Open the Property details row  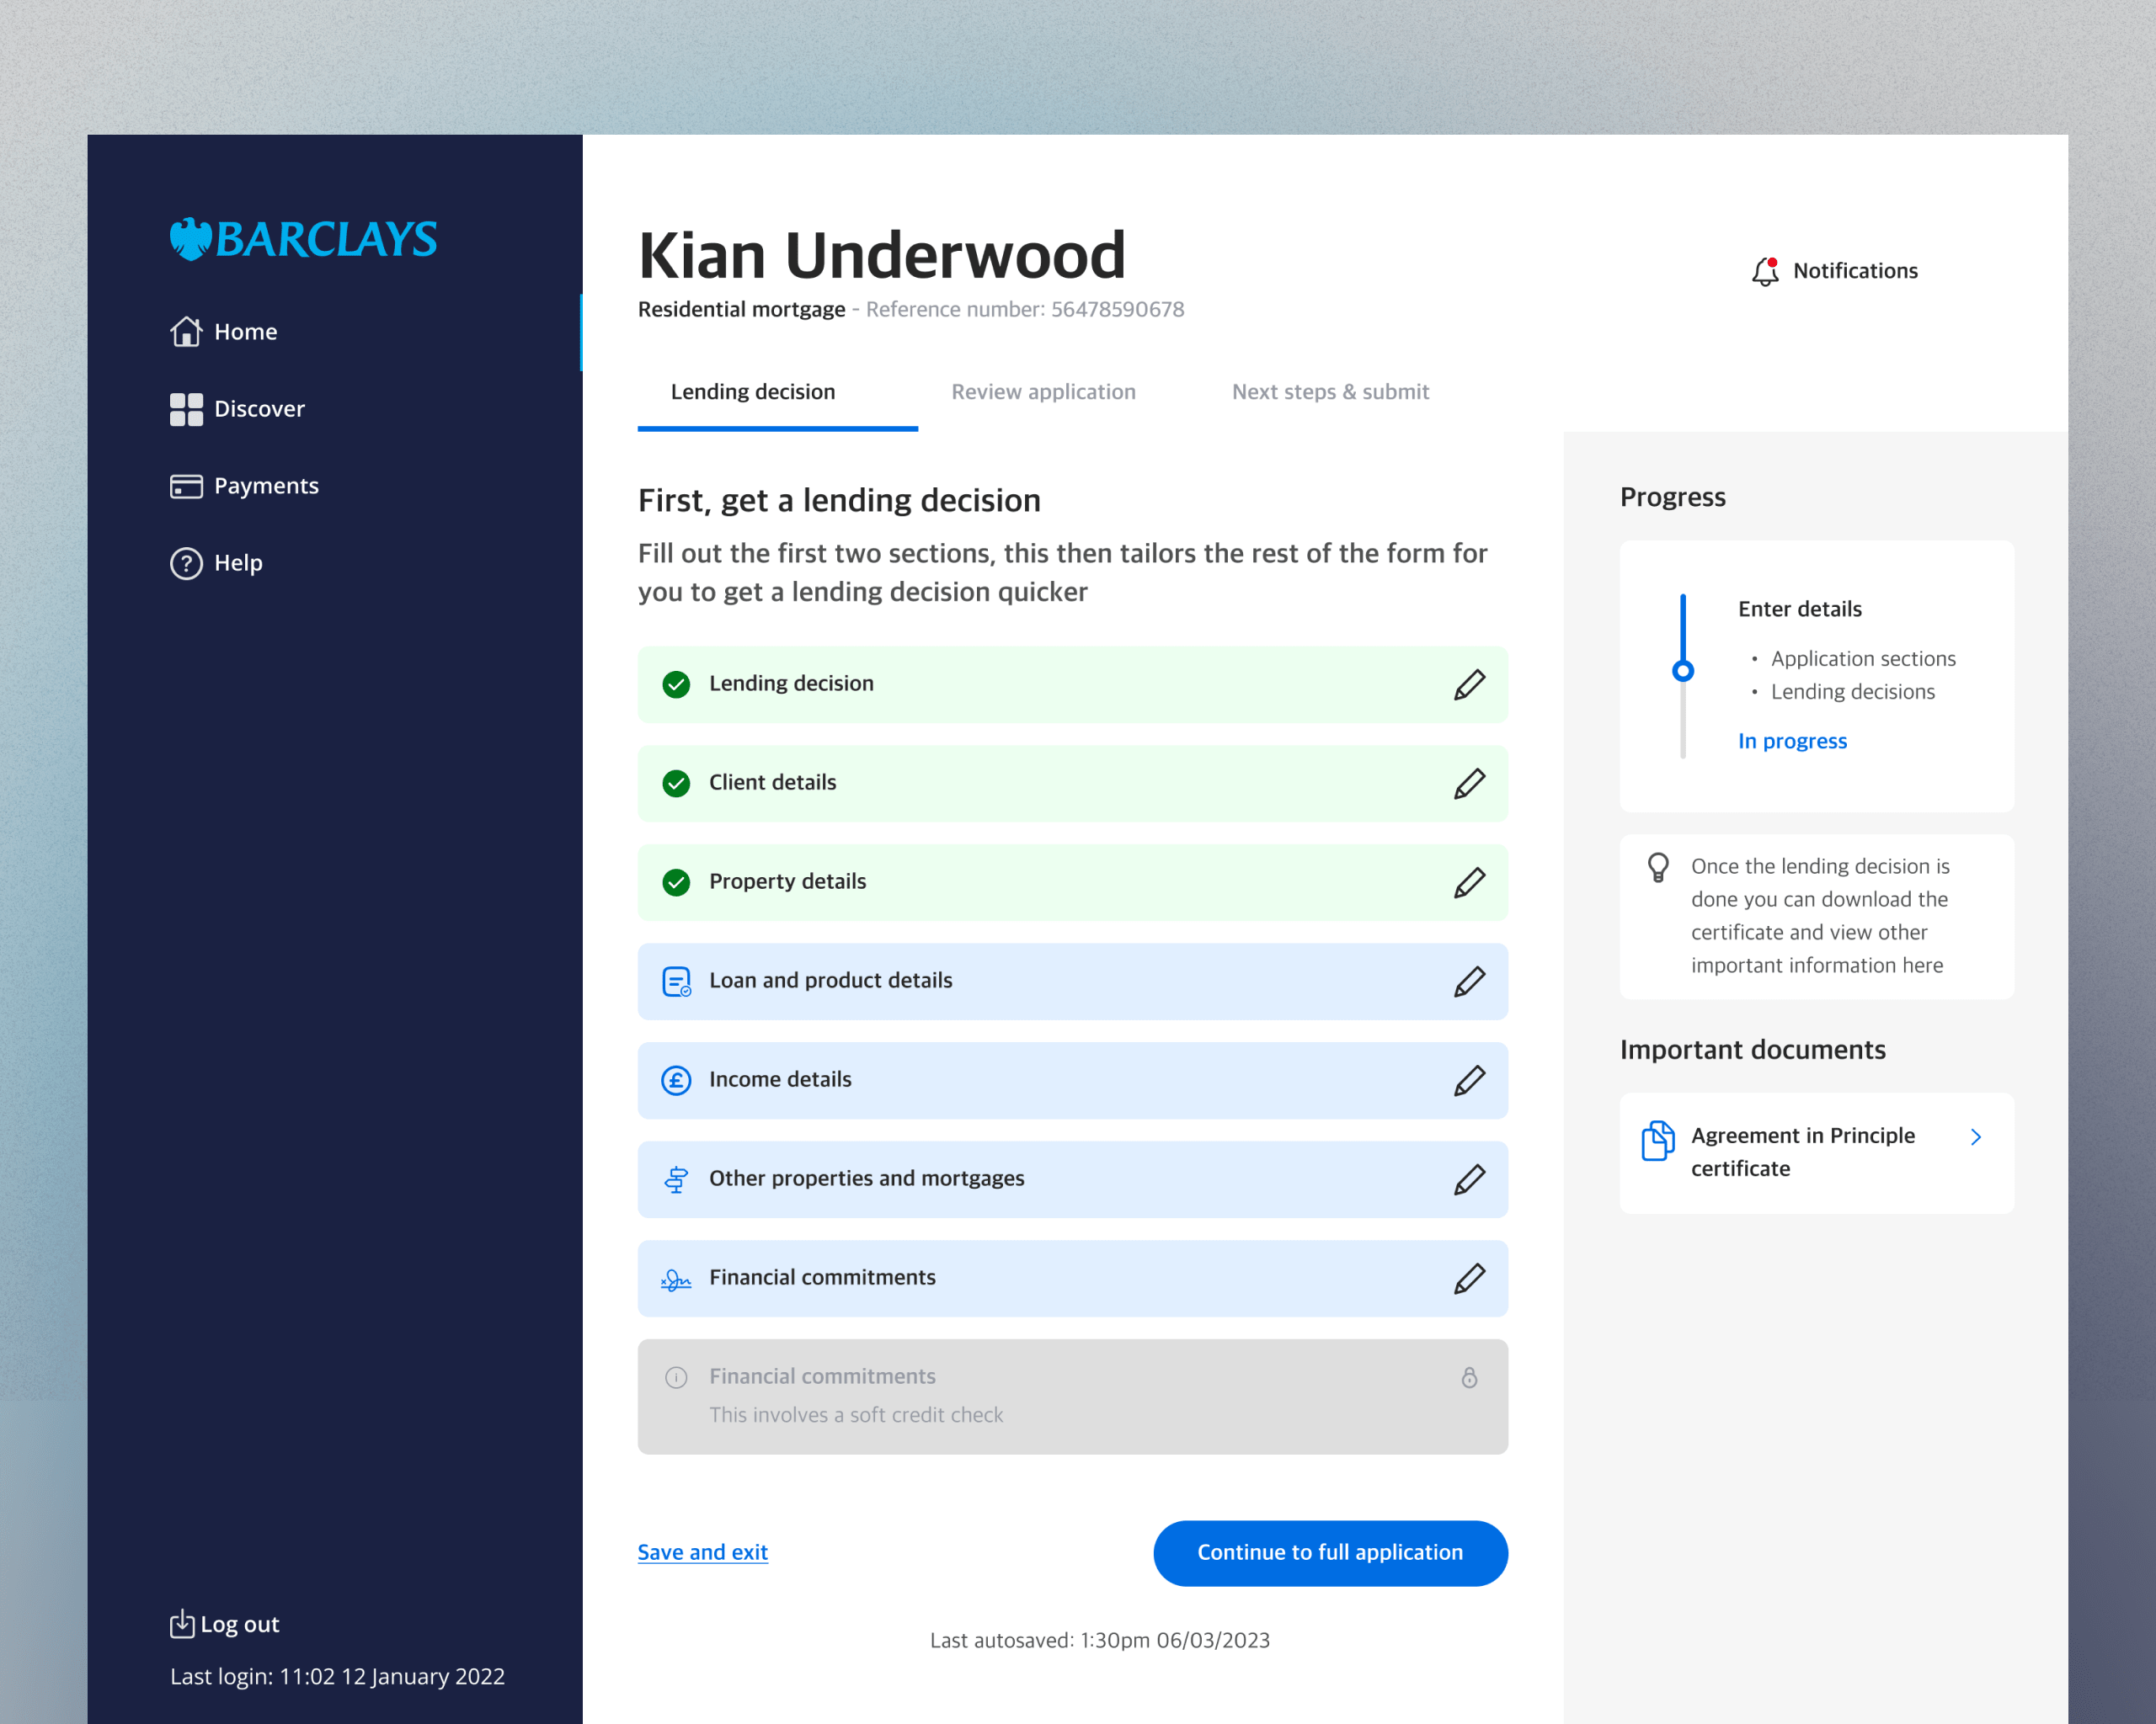[1072, 881]
